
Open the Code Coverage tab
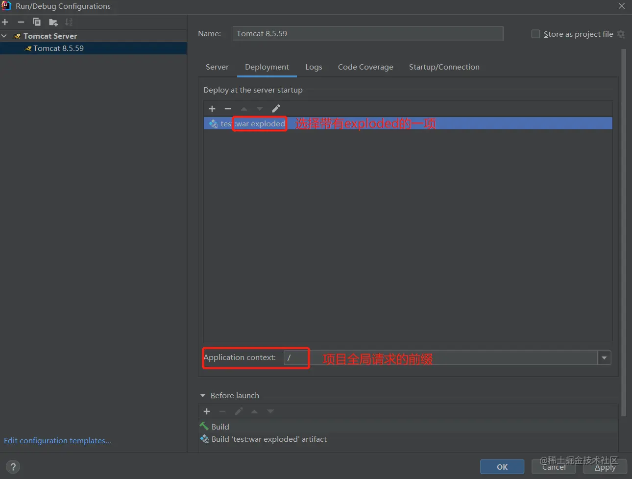[x=365, y=67]
